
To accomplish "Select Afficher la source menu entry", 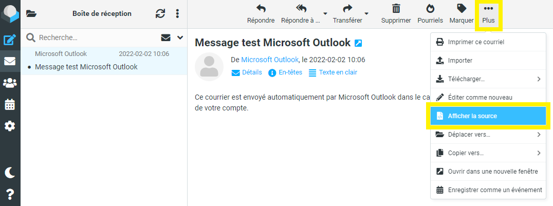I will tap(488, 116).
